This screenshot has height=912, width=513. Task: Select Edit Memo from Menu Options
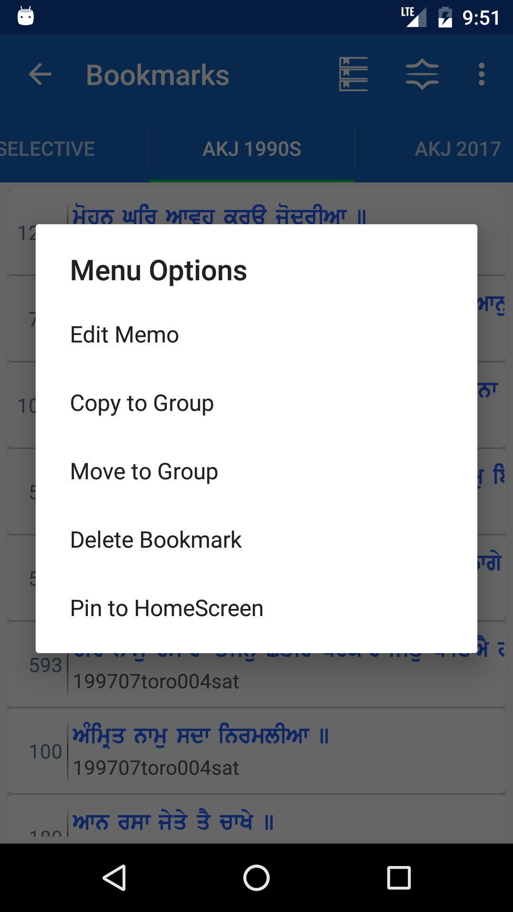coord(124,335)
